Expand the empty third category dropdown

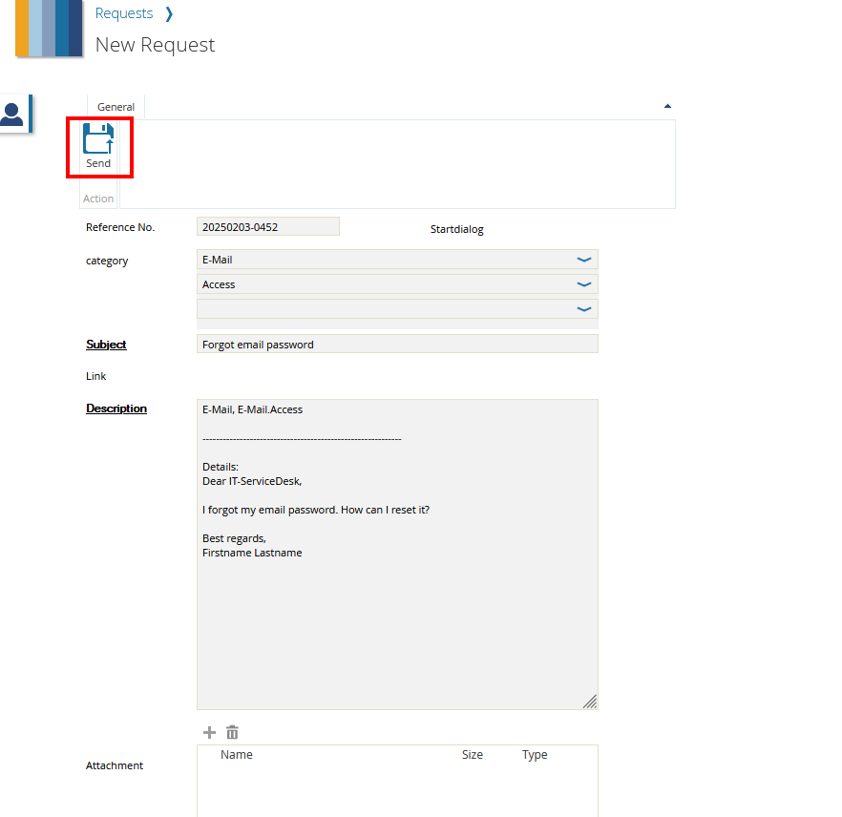click(x=583, y=308)
